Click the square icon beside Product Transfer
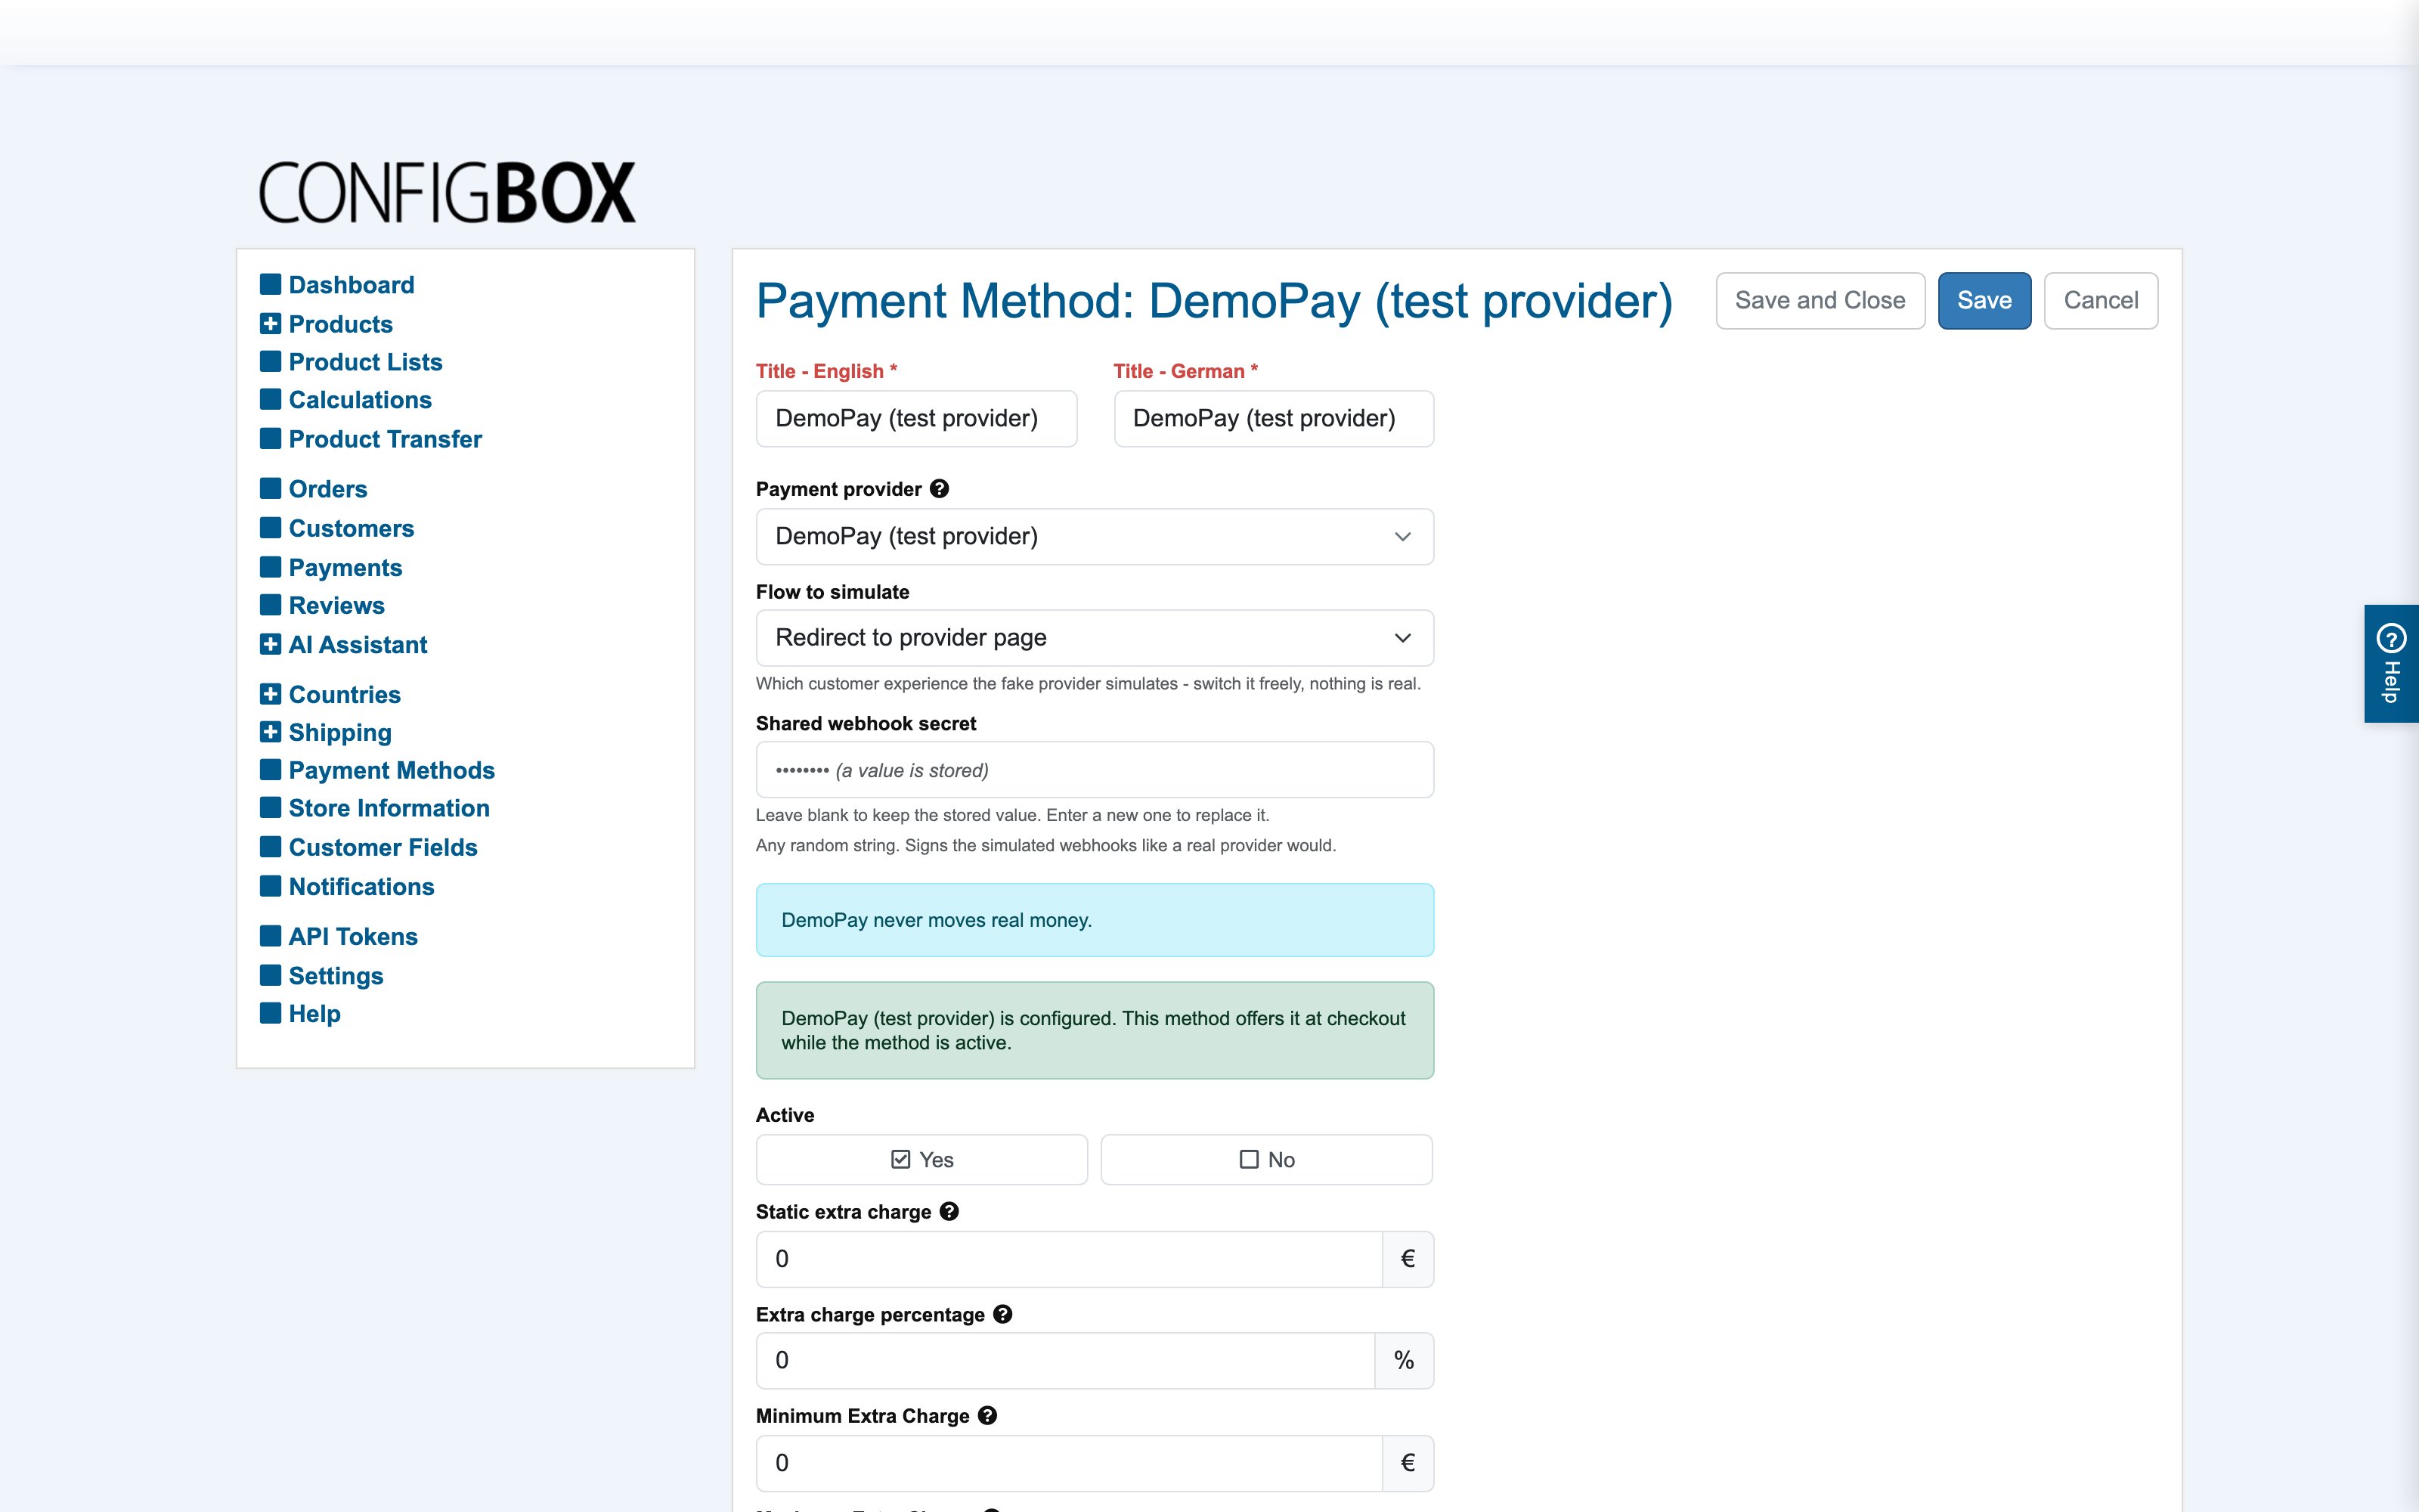 (270, 438)
